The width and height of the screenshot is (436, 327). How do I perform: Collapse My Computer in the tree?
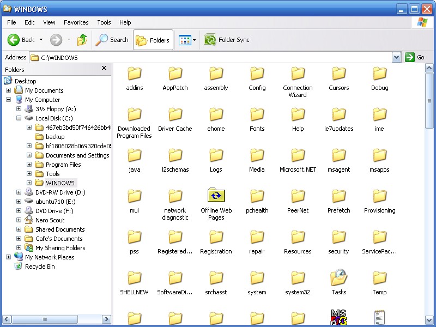[x=8, y=99]
